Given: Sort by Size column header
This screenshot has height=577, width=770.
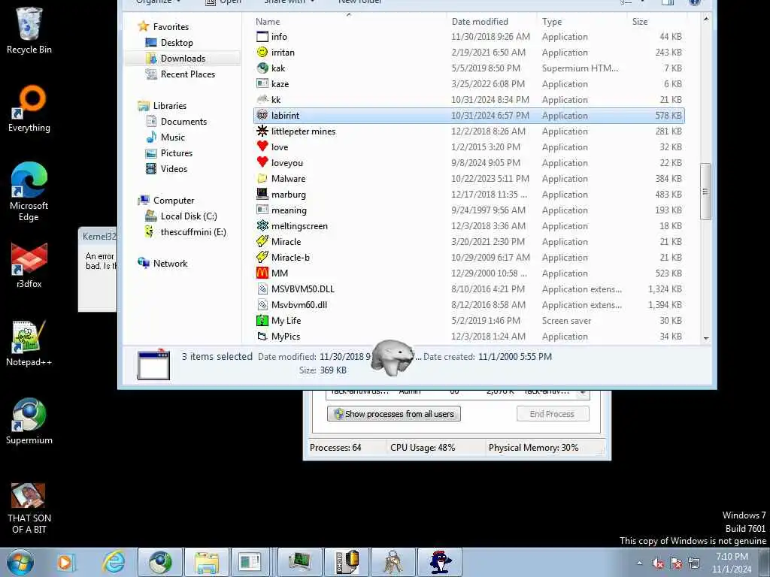Looking at the screenshot, I should tap(640, 22).
